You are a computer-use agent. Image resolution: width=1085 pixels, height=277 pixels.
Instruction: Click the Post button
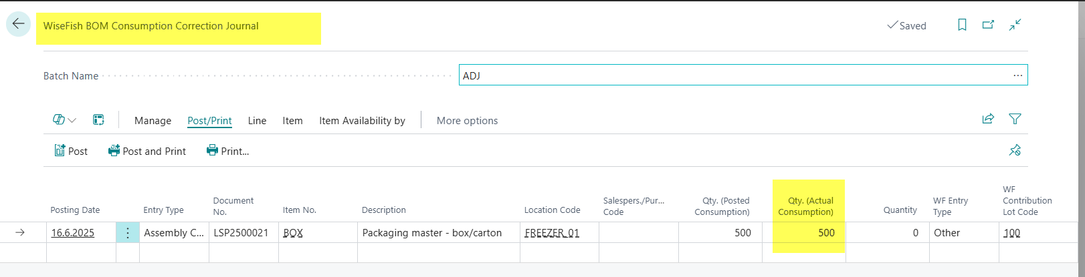71,151
